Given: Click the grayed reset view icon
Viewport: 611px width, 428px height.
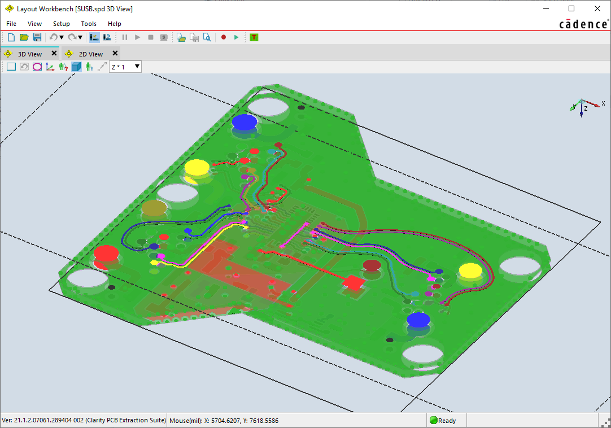Looking at the screenshot, I should 24,67.
